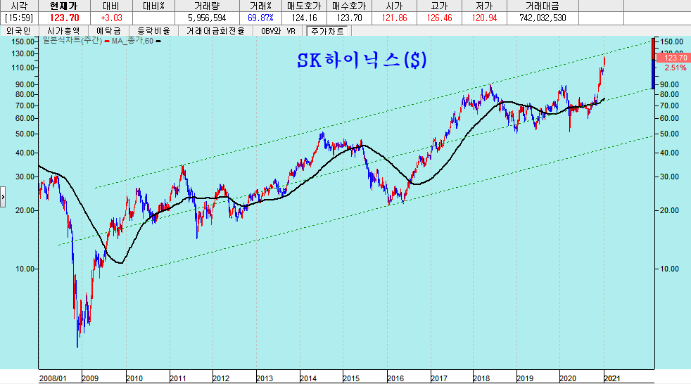This screenshot has height=384, width=691.
Task: Select the 주가차트 tab
Action: (328, 31)
